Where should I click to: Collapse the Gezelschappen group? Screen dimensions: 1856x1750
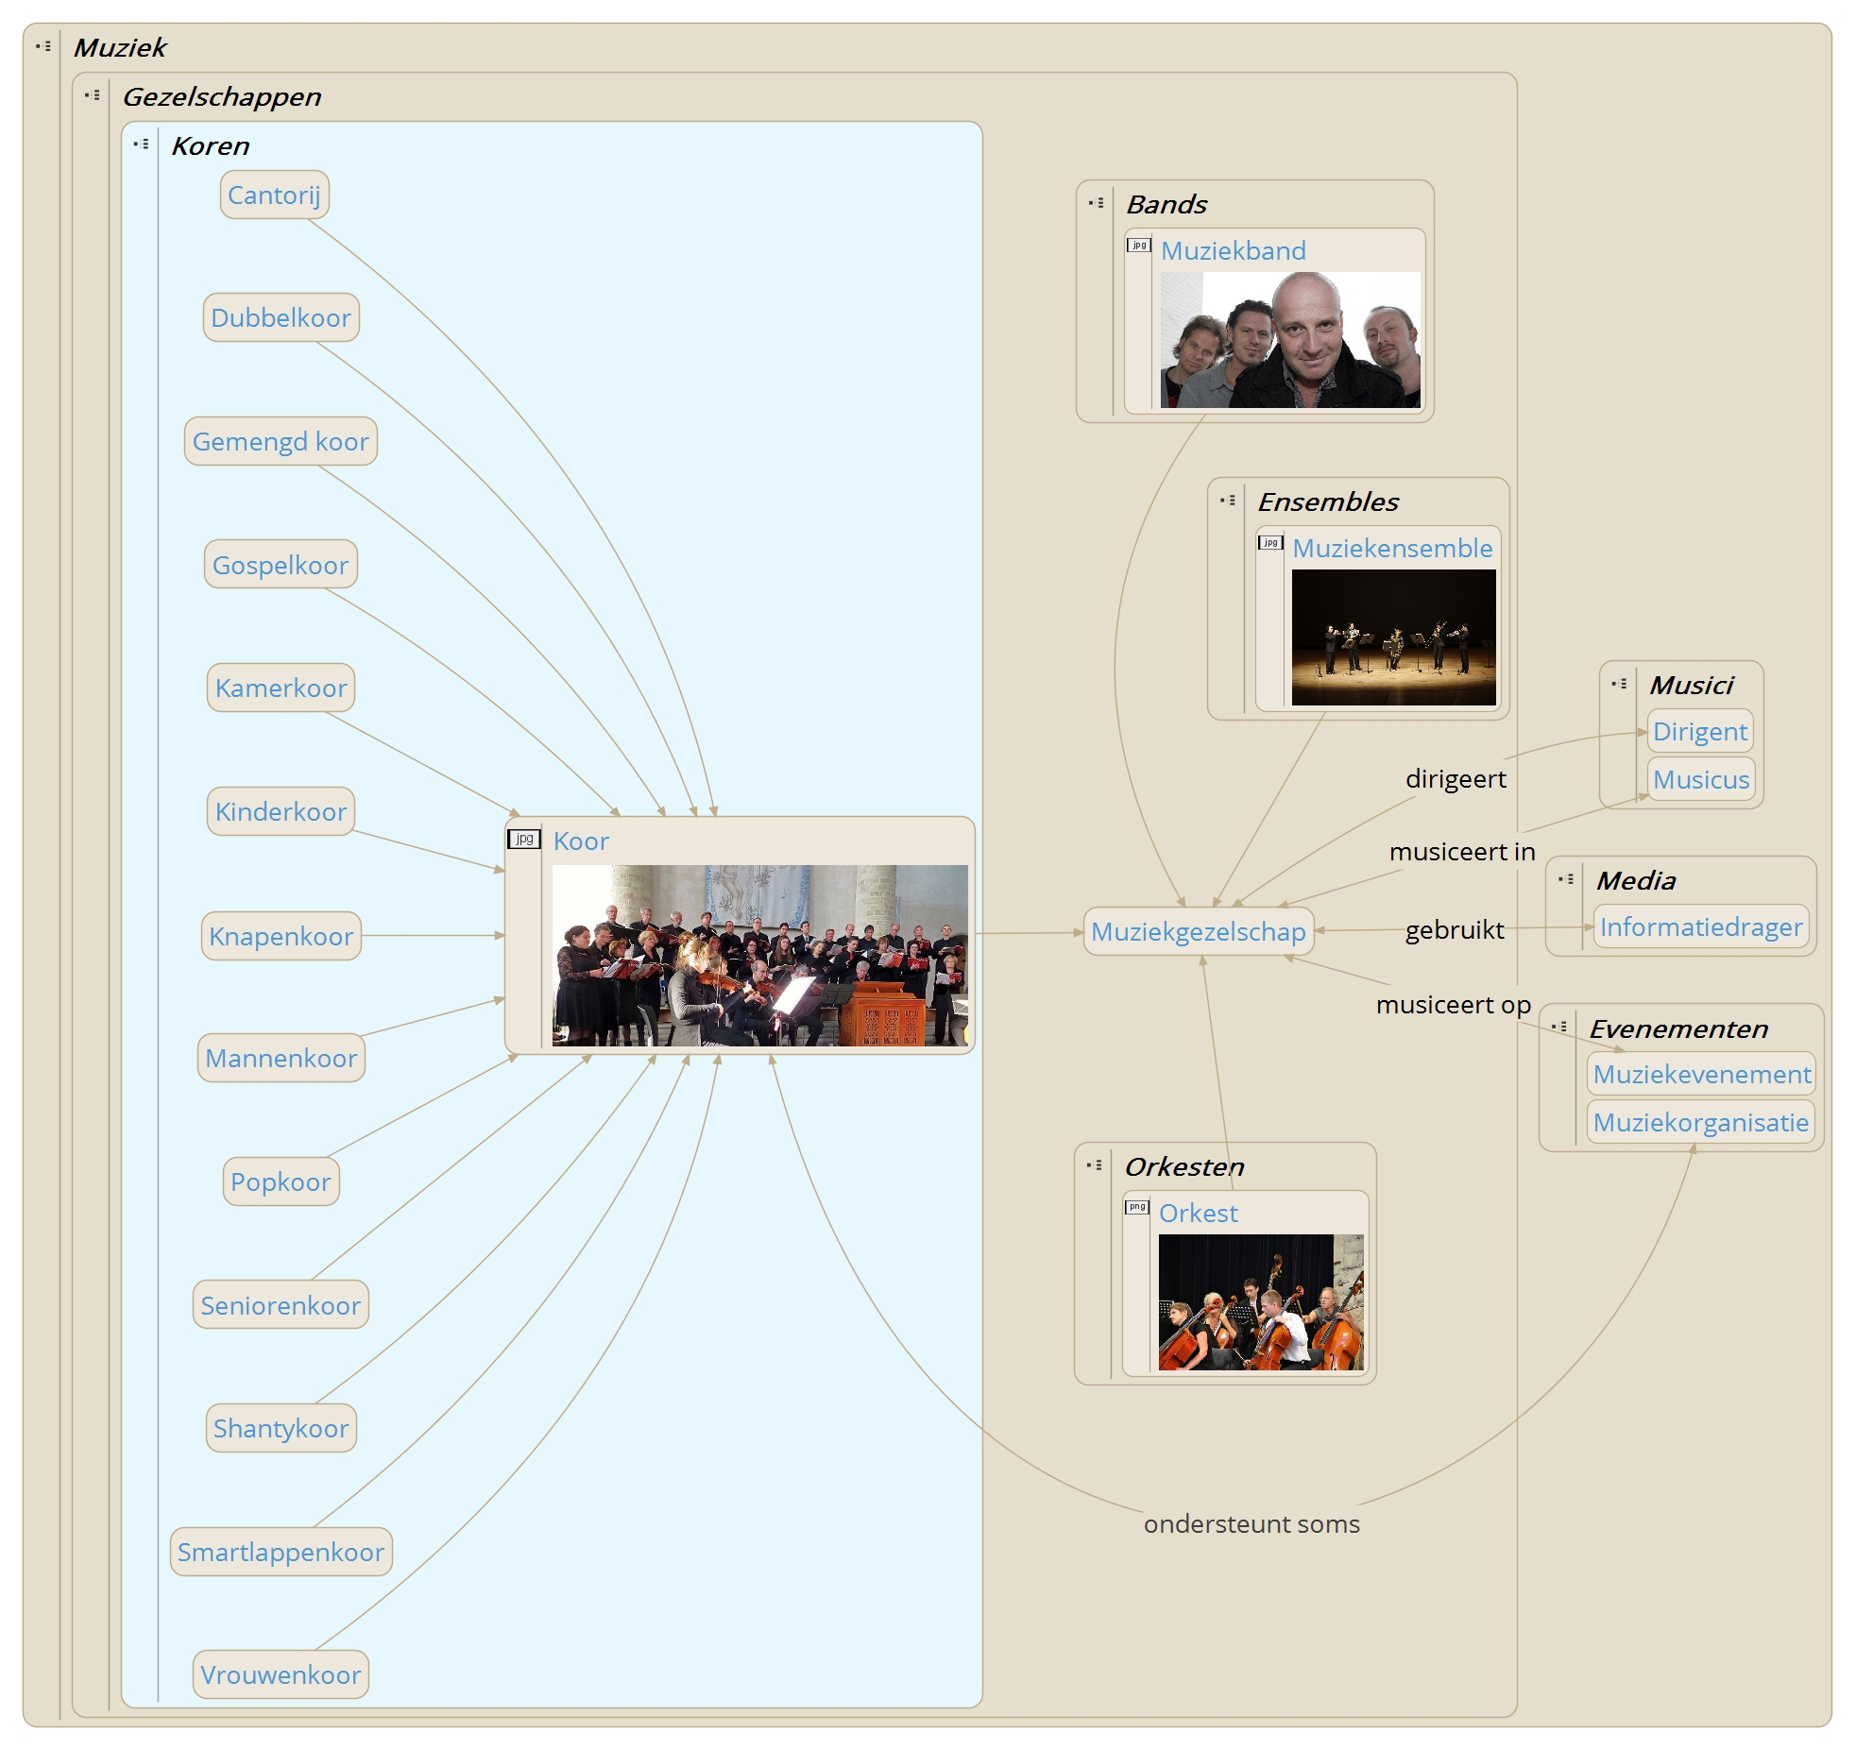93,95
